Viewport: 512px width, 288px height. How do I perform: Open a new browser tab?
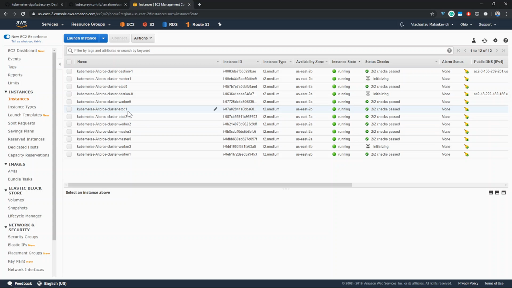pyautogui.click(x=199, y=4)
